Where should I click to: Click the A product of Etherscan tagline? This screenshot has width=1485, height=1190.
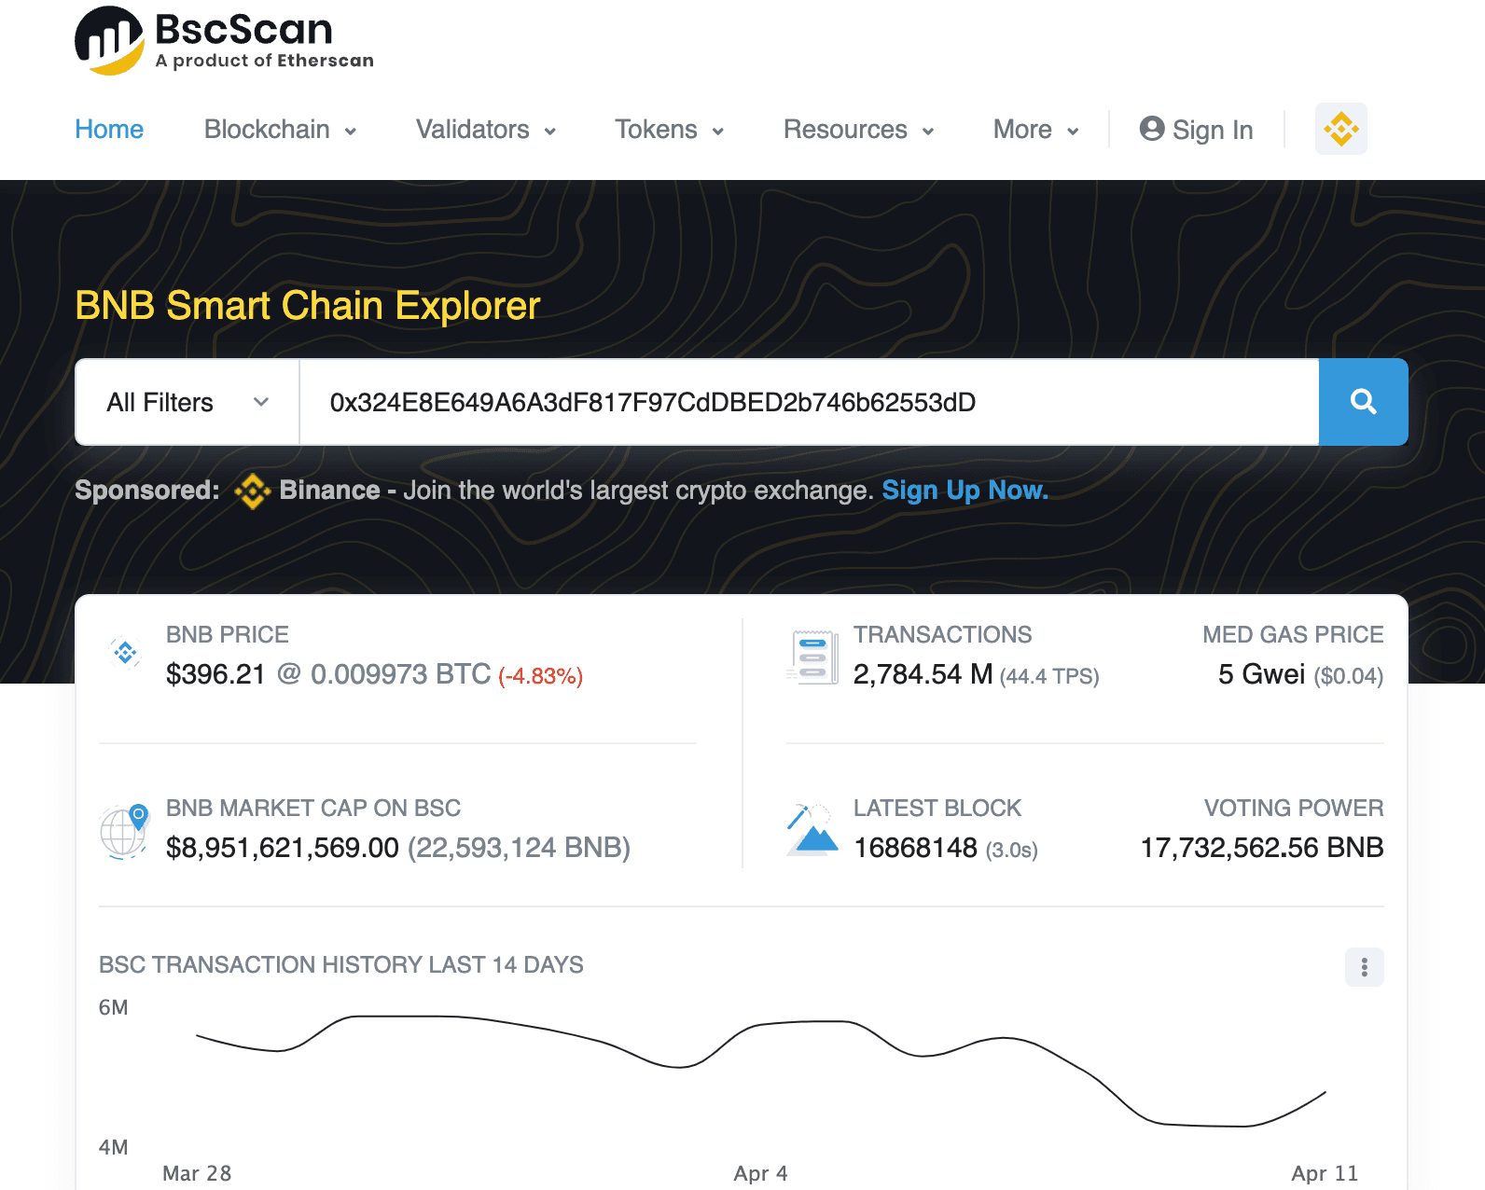tap(265, 61)
